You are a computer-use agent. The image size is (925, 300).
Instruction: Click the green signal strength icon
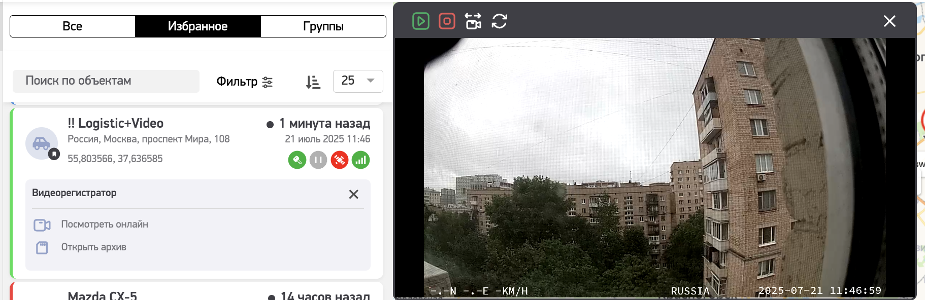click(x=361, y=160)
